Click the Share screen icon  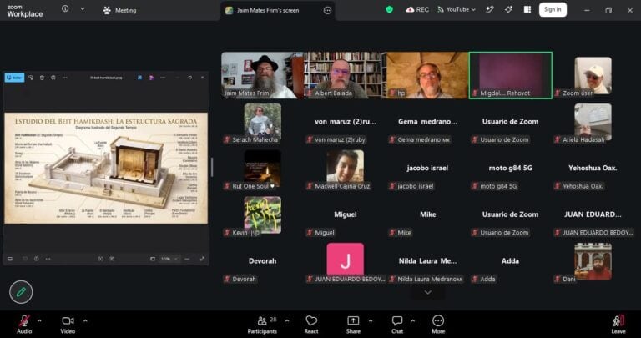coord(353,321)
